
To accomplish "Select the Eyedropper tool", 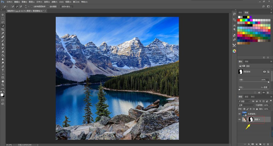I will [x=3, y=33].
